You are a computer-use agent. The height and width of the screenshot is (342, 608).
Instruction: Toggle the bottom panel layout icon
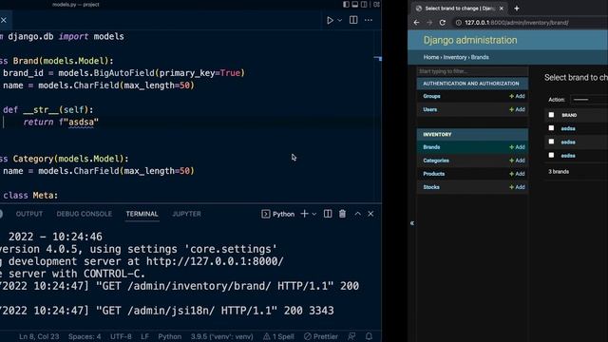tap(354, 4)
